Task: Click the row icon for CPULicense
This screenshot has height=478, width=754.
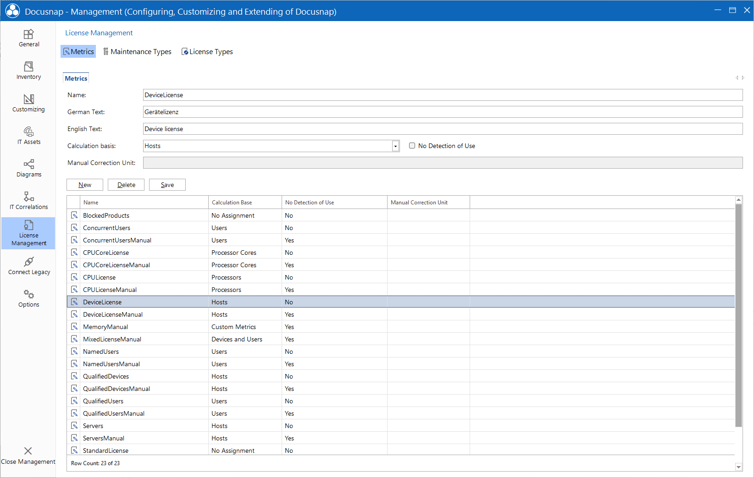Action: click(74, 277)
